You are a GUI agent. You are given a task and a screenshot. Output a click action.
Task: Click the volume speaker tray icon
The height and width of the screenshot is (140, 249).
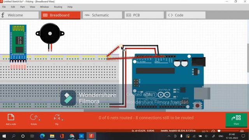point(206,136)
